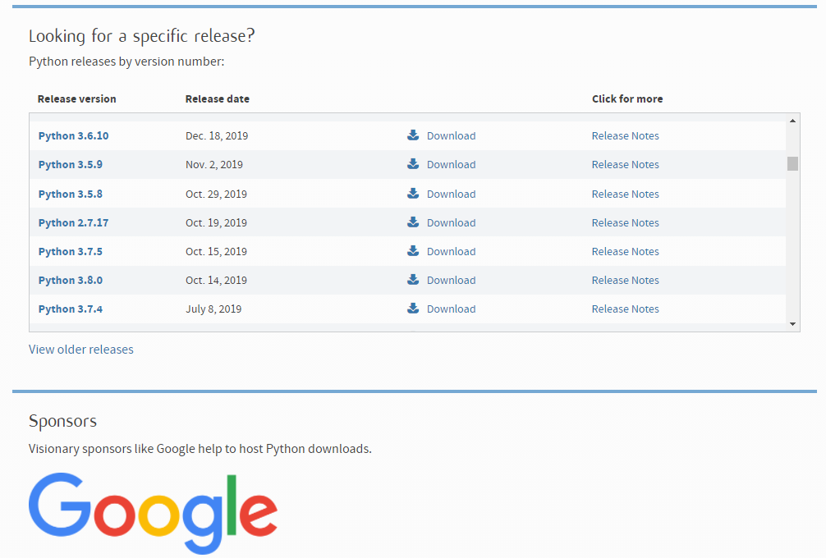Click Download text for Python 3.5.8
826x558 pixels.
(x=451, y=194)
